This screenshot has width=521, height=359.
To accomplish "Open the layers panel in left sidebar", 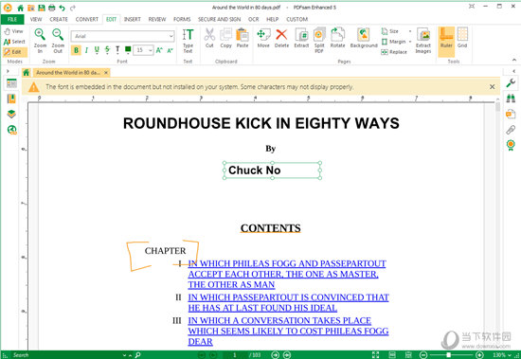I will coord(11,114).
